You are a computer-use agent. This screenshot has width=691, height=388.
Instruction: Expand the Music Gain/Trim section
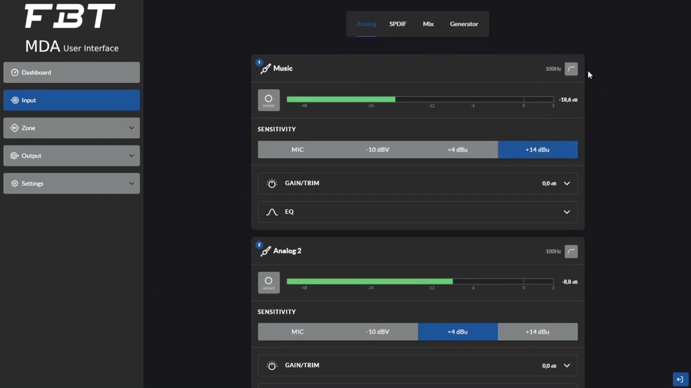(567, 183)
